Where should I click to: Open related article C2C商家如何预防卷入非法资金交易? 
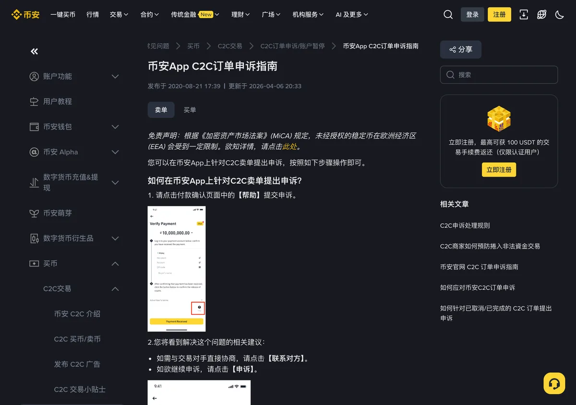click(x=490, y=246)
